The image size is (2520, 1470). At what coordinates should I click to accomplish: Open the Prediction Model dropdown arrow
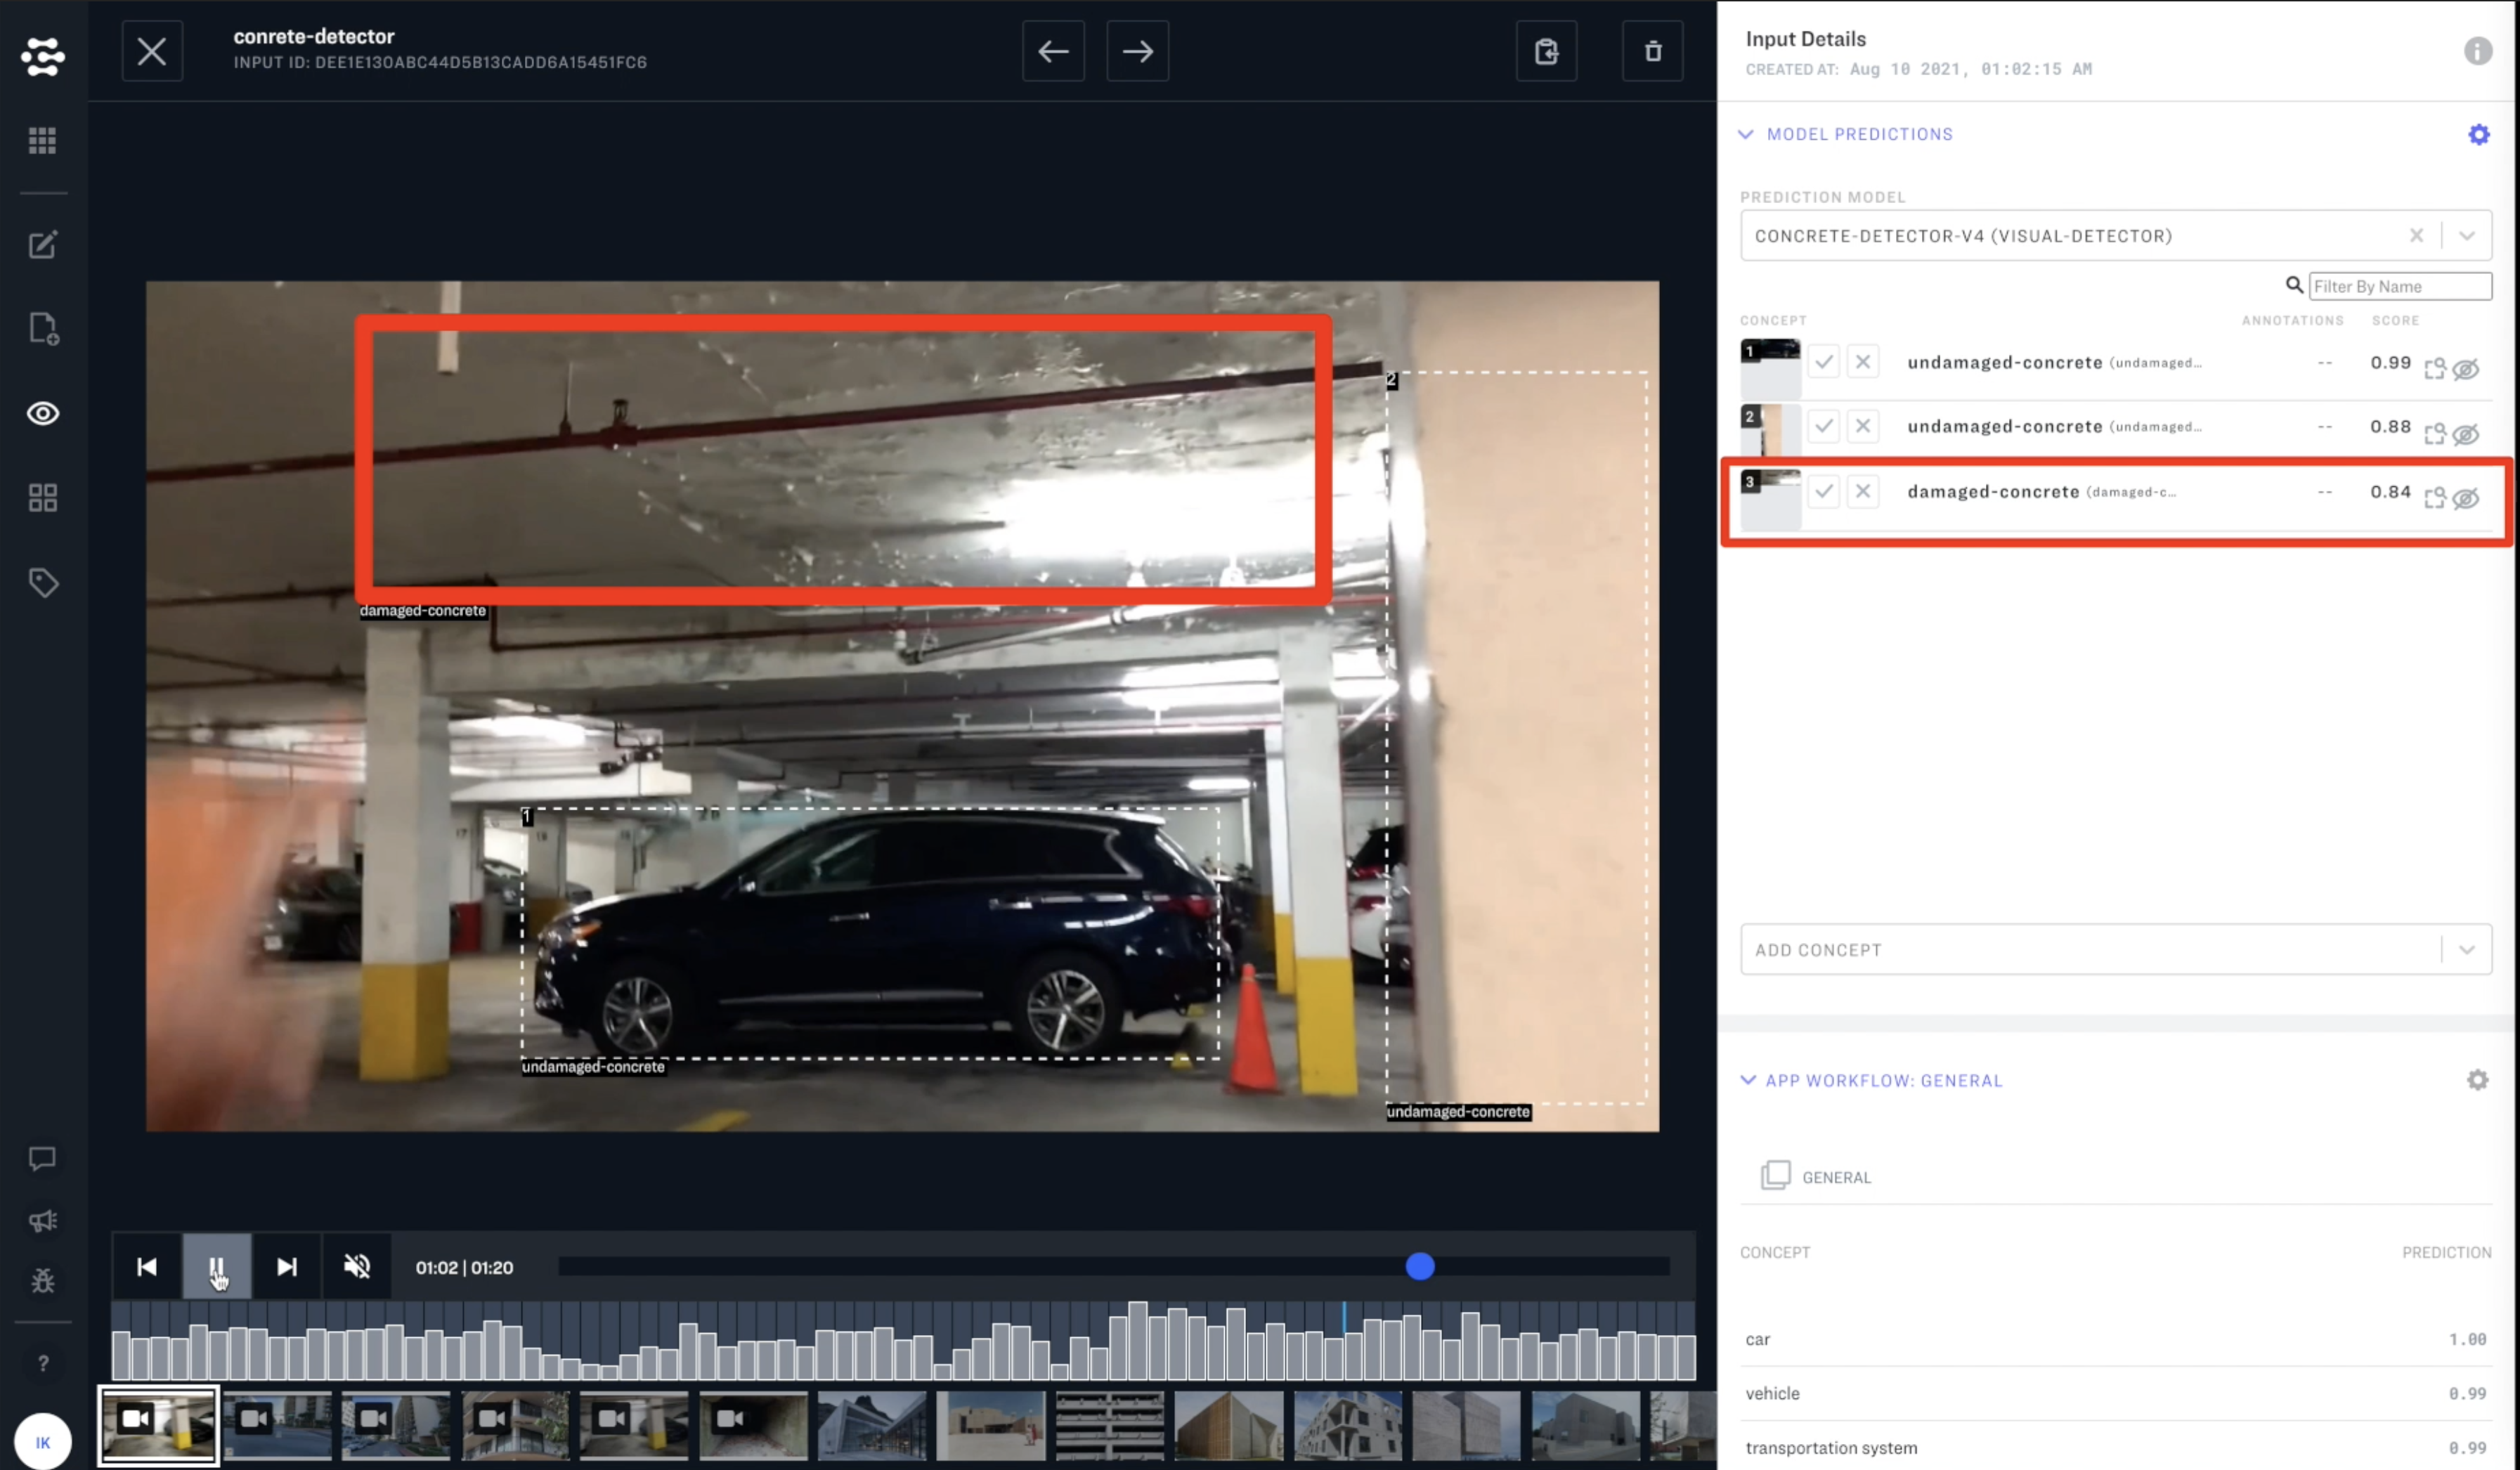tap(2466, 236)
